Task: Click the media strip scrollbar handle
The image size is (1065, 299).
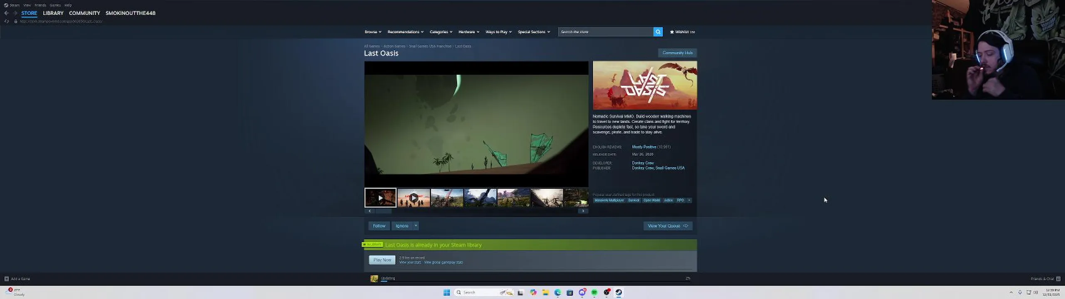Action: coord(384,211)
